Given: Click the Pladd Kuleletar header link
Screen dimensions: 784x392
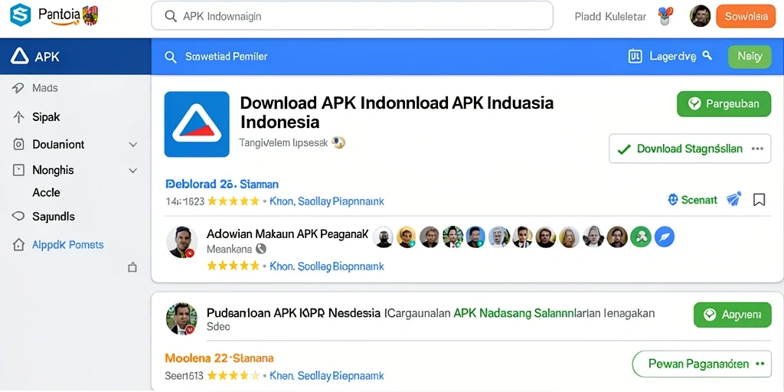Looking at the screenshot, I should click(x=610, y=17).
